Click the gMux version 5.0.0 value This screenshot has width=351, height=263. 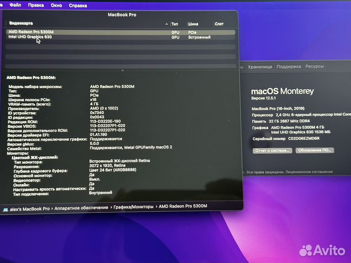pyautogui.click(x=94, y=143)
